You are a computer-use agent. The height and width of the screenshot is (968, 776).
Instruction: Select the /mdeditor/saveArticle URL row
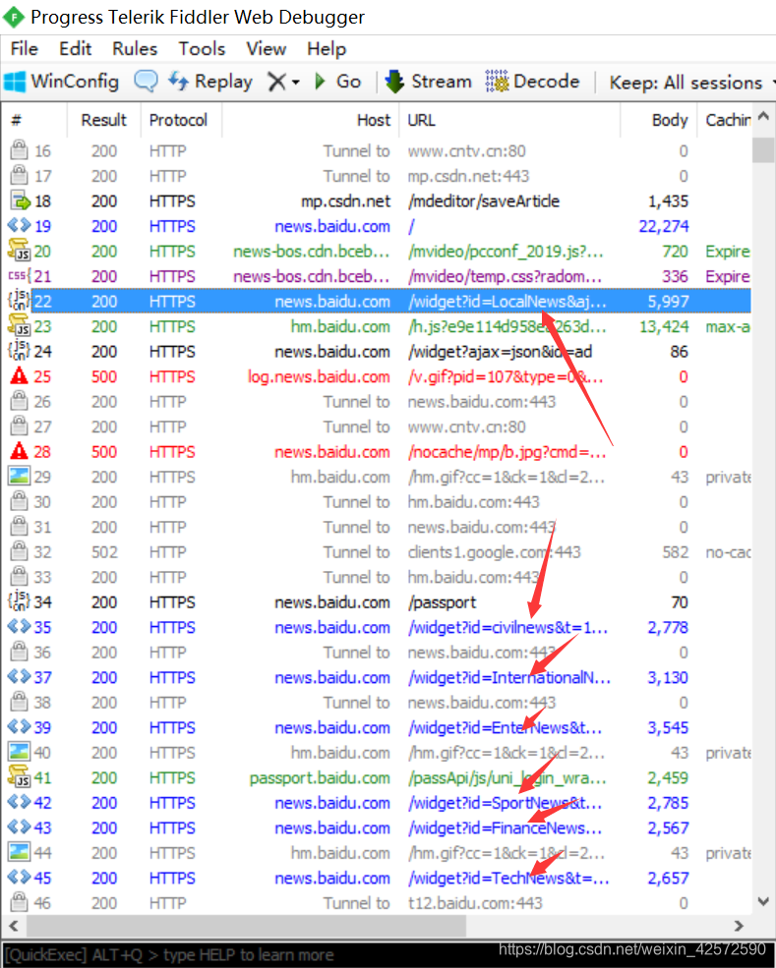[484, 201]
